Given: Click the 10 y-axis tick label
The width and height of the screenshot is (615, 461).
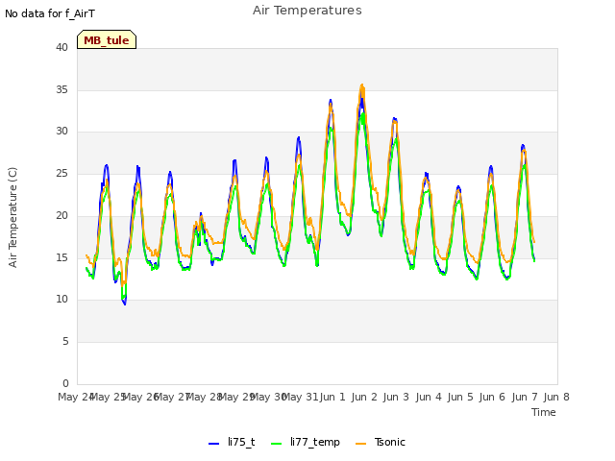Looking at the screenshot, I should pyautogui.click(x=61, y=300).
